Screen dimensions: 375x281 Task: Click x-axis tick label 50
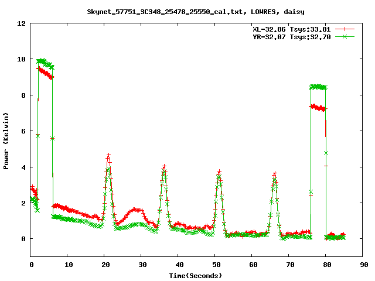tap(216, 265)
